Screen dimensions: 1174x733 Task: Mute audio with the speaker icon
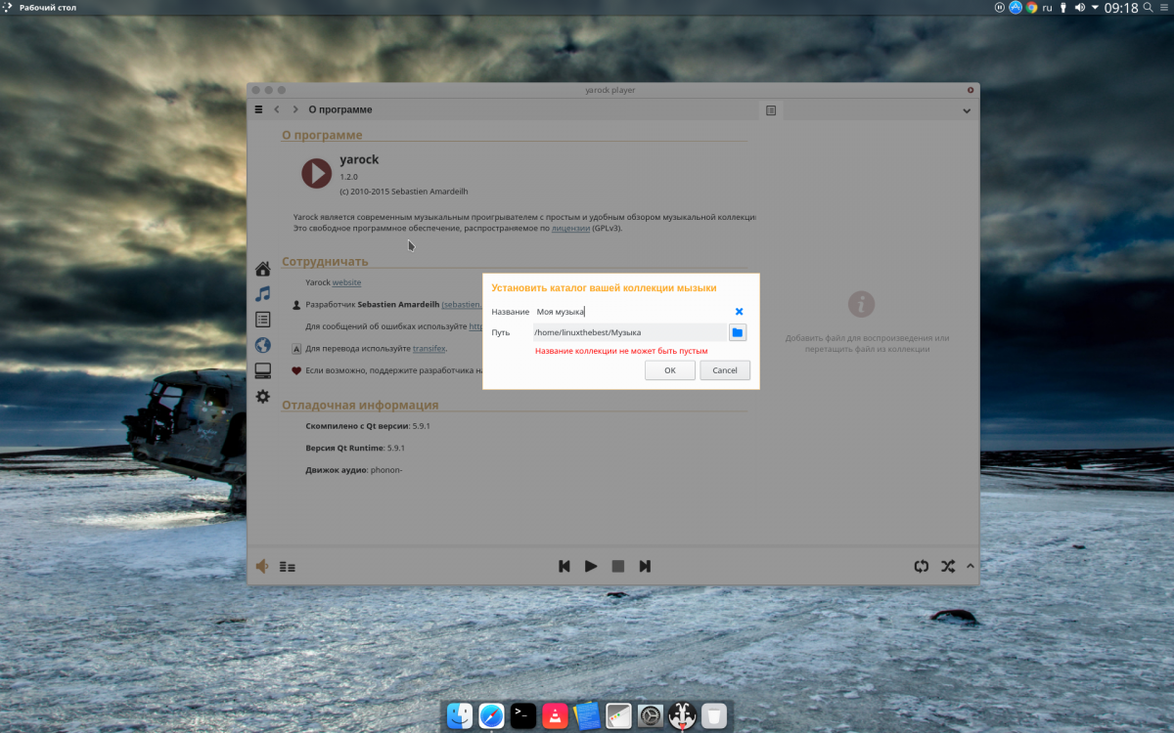click(x=262, y=566)
